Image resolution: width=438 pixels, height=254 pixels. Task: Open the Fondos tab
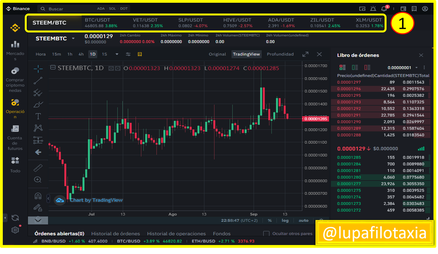[222, 234]
